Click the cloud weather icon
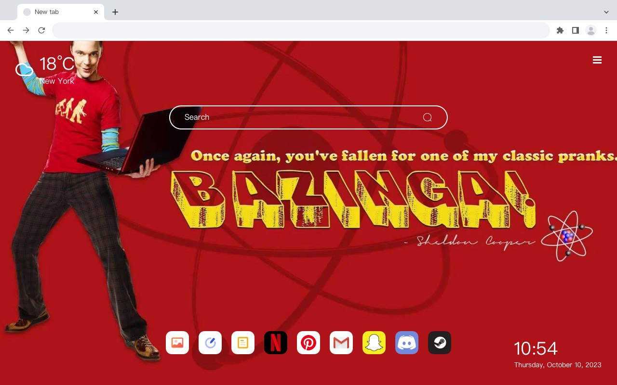This screenshot has height=385, width=617. [x=24, y=70]
